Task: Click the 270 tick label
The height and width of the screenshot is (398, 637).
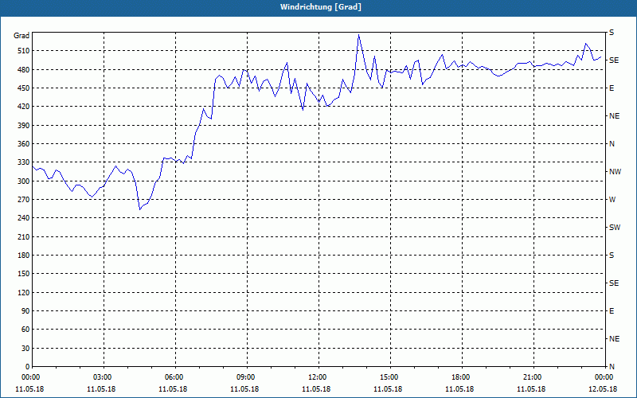Action: pyautogui.click(x=24, y=200)
